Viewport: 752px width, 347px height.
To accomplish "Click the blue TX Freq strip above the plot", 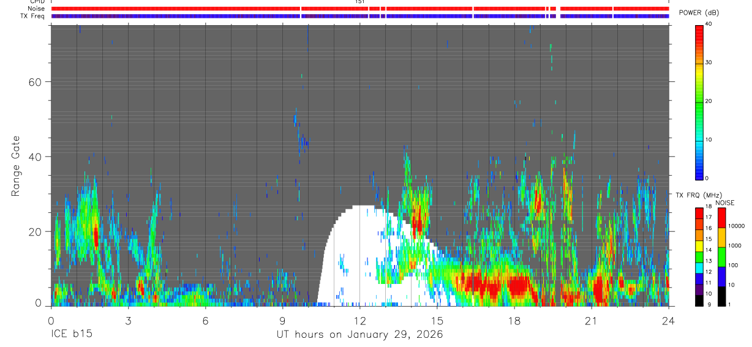I will (359, 16).
